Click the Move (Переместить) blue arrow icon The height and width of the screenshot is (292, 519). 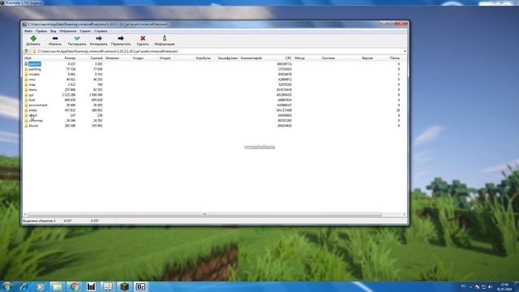point(121,39)
